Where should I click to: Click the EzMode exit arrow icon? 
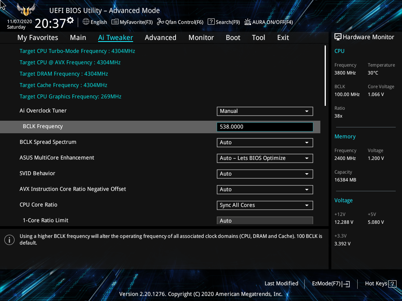tap(346, 284)
